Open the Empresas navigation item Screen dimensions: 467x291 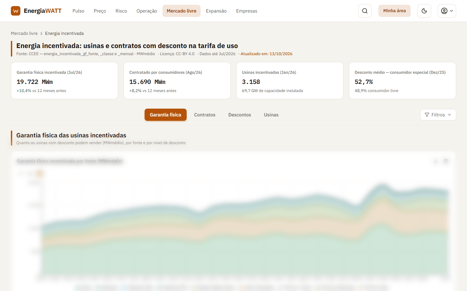(x=247, y=11)
